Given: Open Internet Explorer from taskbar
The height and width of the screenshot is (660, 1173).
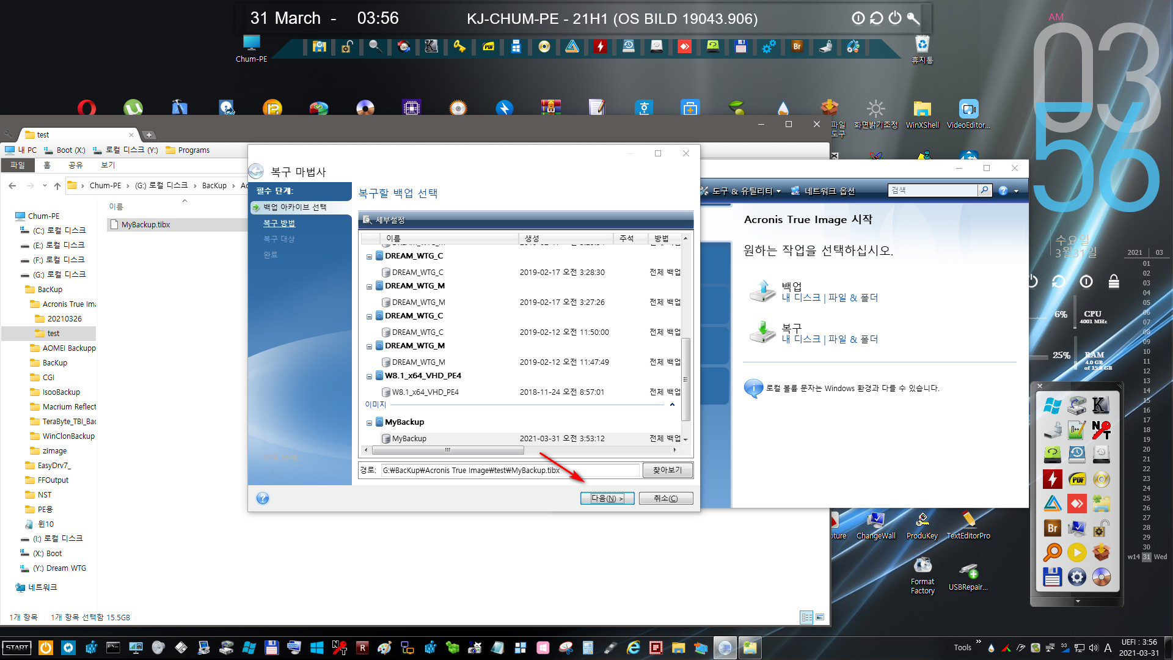Looking at the screenshot, I should [x=634, y=647].
